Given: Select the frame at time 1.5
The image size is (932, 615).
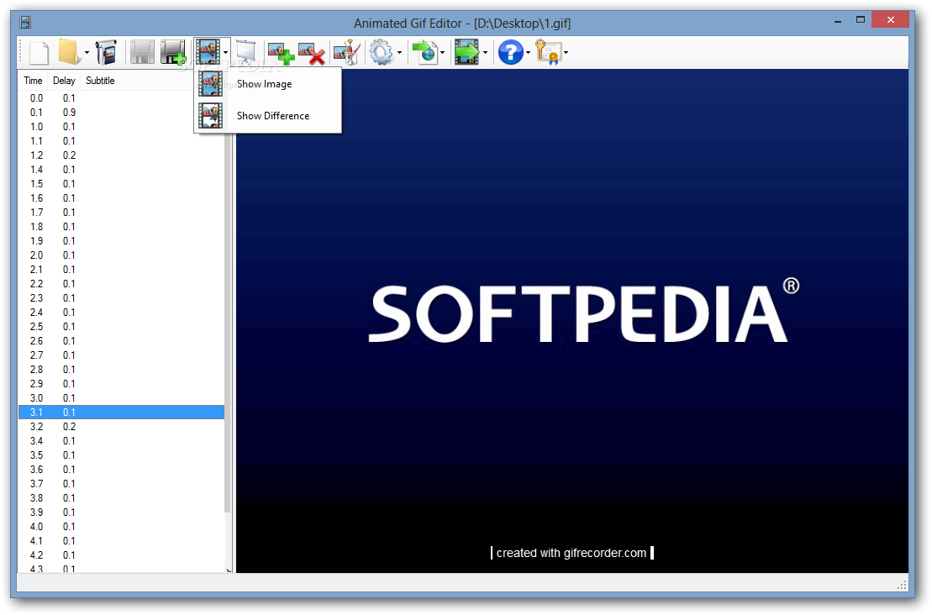Looking at the screenshot, I should point(121,184).
